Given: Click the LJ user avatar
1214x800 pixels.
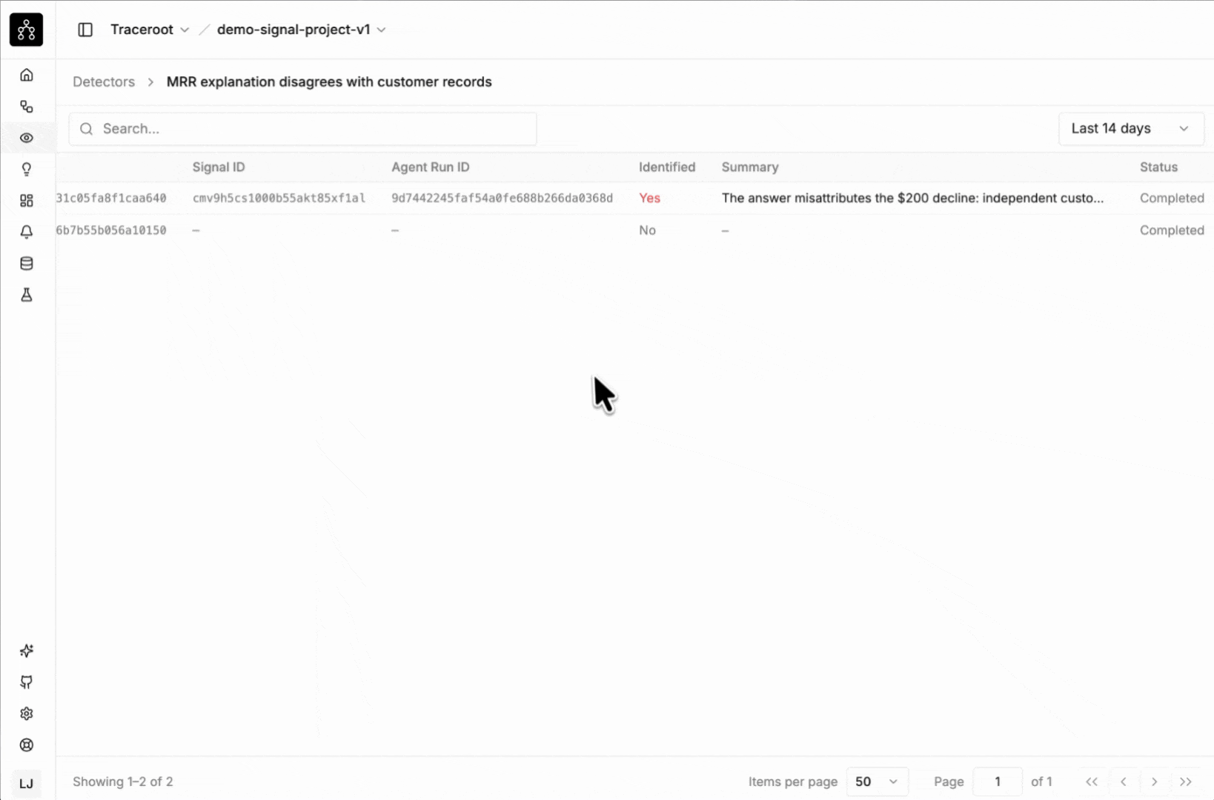Looking at the screenshot, I should (26, 784).
